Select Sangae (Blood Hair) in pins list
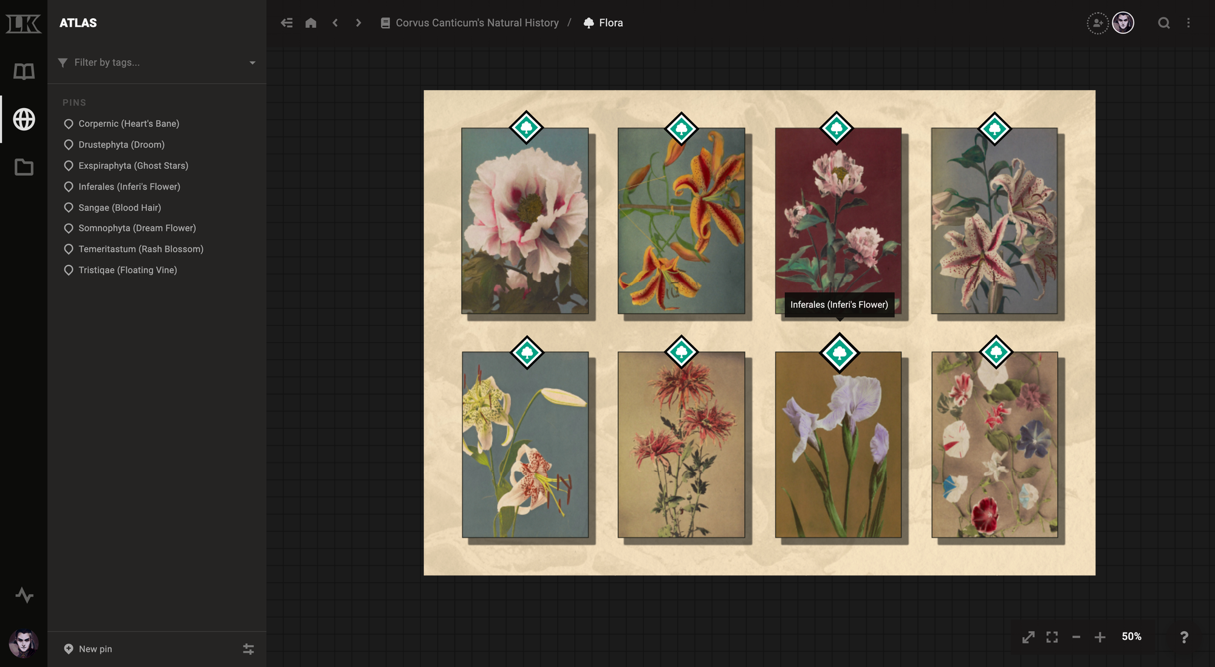The height and width of the screenshot is (667, 1215). (119, 207)
